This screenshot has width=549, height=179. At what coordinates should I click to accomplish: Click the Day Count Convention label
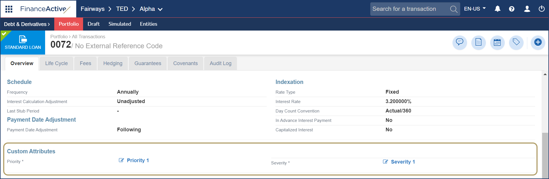coord(297,111)
